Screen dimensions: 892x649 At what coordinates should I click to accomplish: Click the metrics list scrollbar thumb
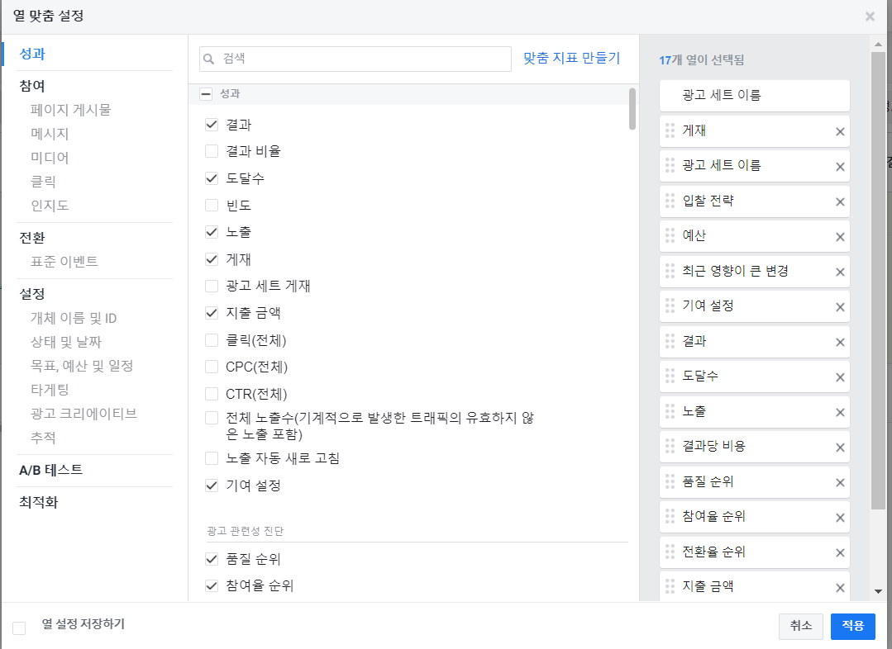click(632, 109)
